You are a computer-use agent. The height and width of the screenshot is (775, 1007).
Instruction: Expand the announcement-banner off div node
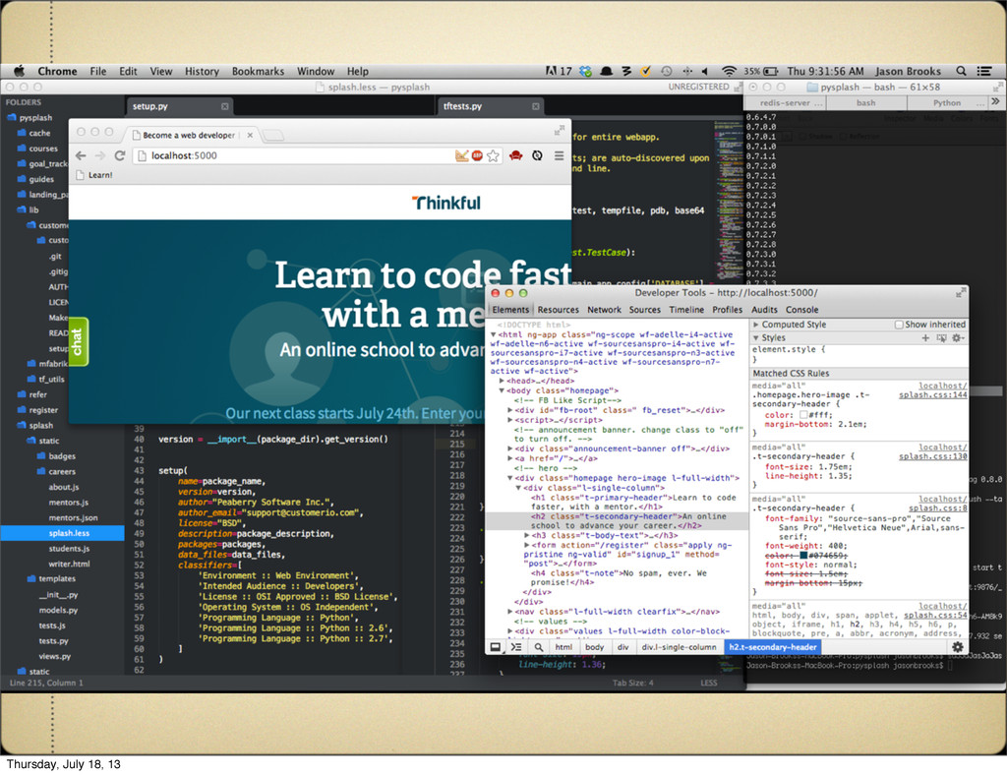pyautogui.click(x=510, y=448)
